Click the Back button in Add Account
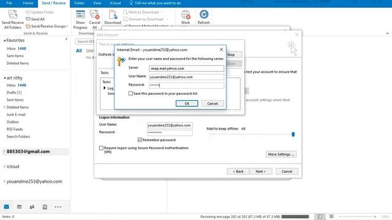The image size is (392, 220). (x=238, y=171)
